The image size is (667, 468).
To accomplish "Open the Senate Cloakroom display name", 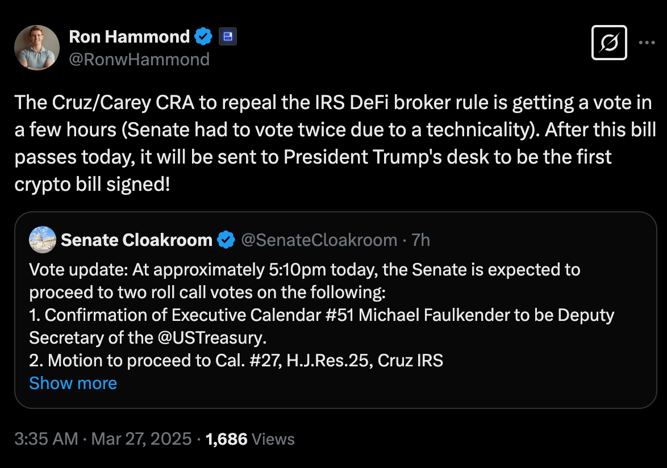I will coord(136,240).
